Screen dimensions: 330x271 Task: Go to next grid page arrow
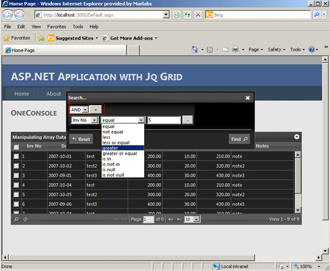tap(171, 219)
